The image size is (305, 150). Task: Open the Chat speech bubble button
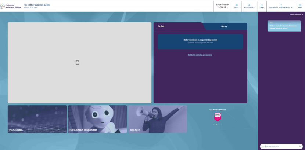pyautogui.click(x=262, y=6)
